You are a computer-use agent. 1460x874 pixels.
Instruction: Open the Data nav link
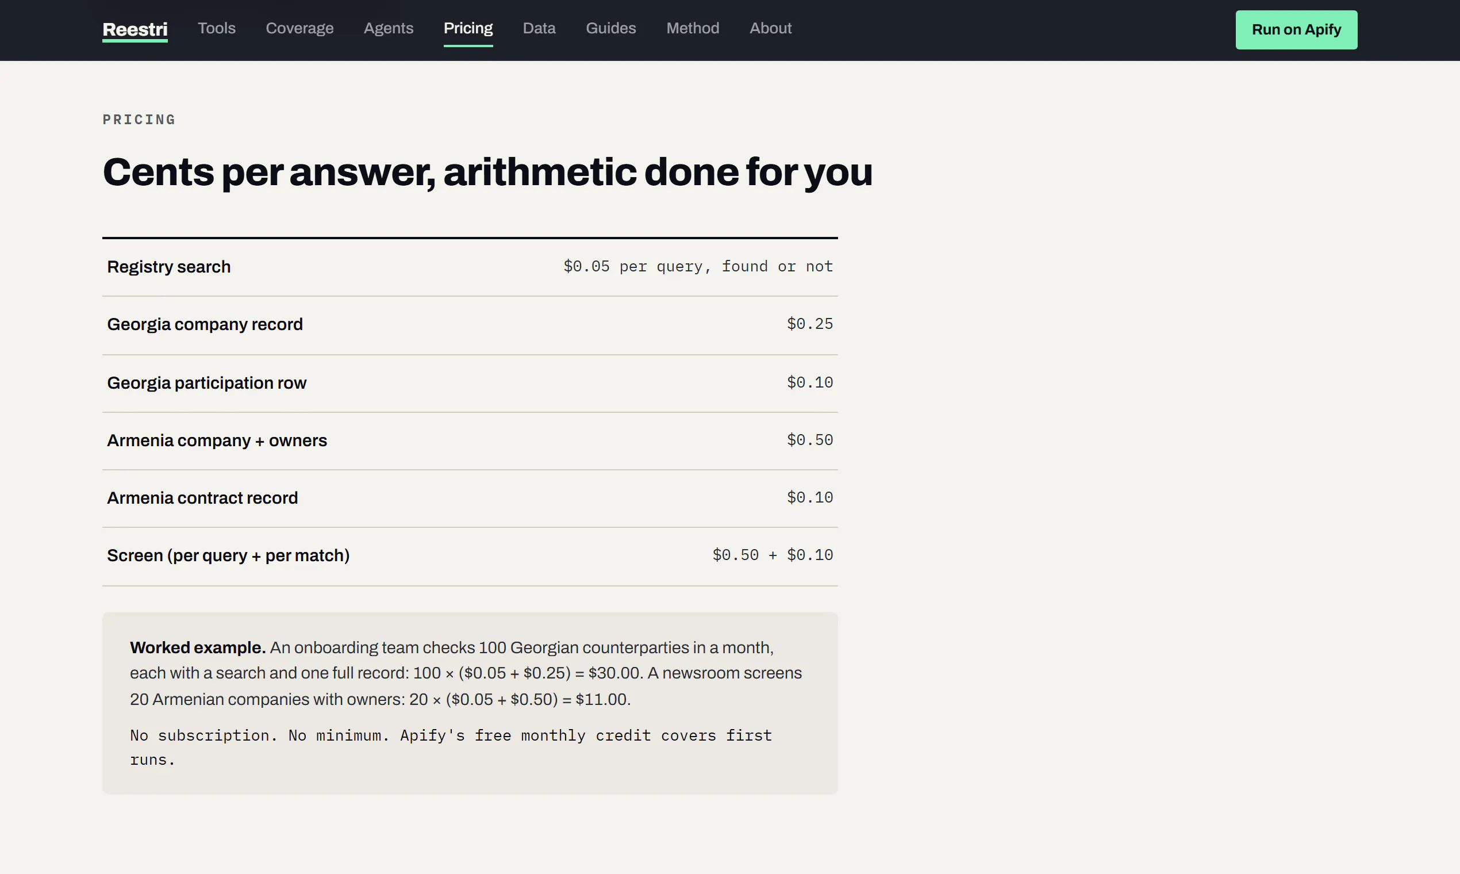tap(539, 28)
